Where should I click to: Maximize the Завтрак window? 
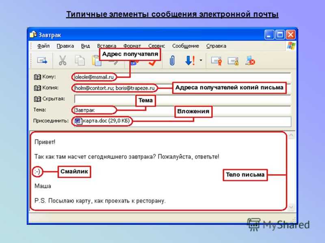(280, 35)
